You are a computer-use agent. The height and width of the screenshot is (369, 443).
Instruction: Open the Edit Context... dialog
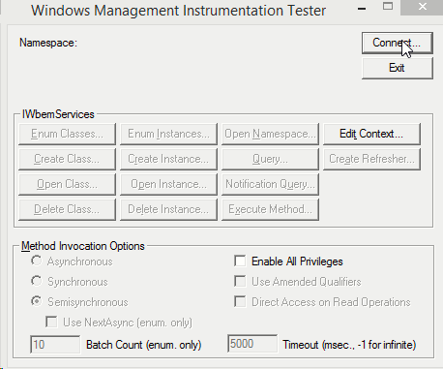371,134
